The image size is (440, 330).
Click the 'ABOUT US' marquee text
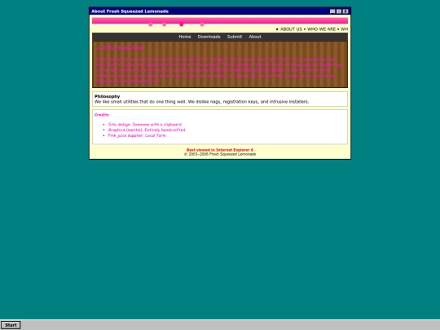(291, 29)
